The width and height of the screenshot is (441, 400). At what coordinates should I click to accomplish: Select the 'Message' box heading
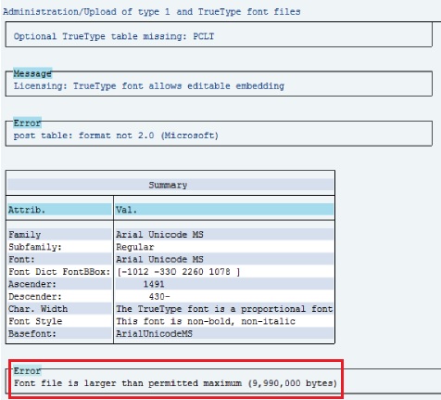[x=32, y=73]
